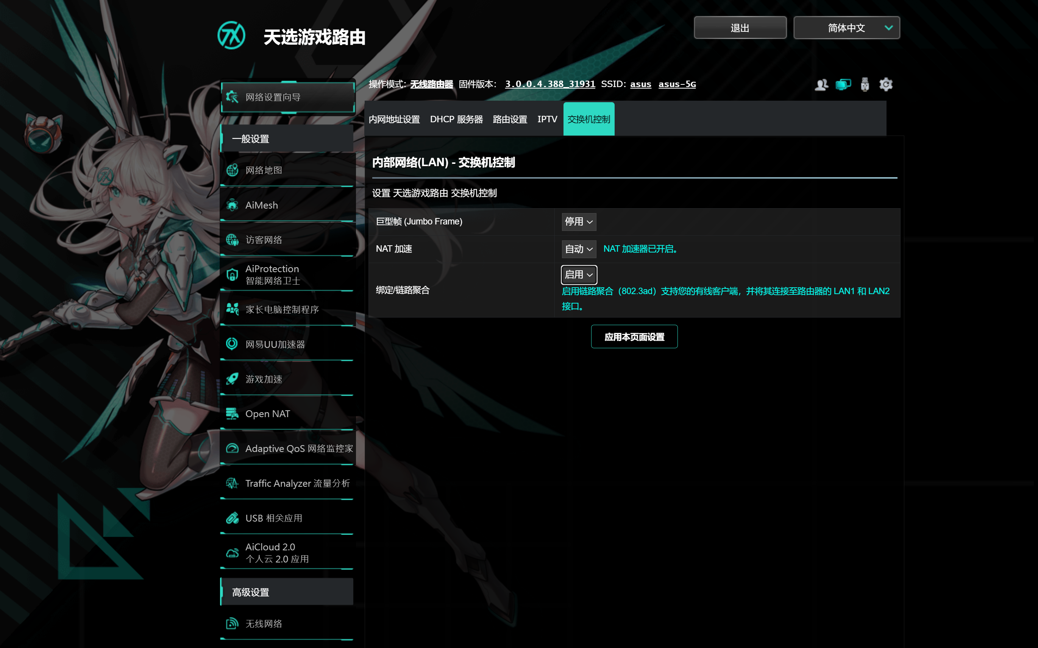Image resolution: width=1038 pixels, height=648 pixels.
Task: Click the parental controls (家长电脑控制程序) icon
Action: pyautogui.click(x=232, y=309)
